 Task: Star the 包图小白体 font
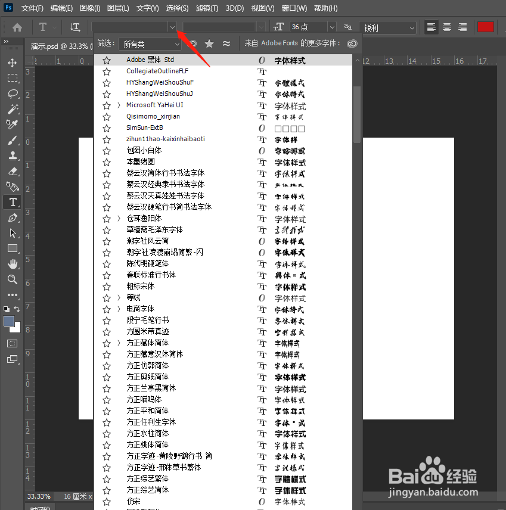[x=107, y=151]
